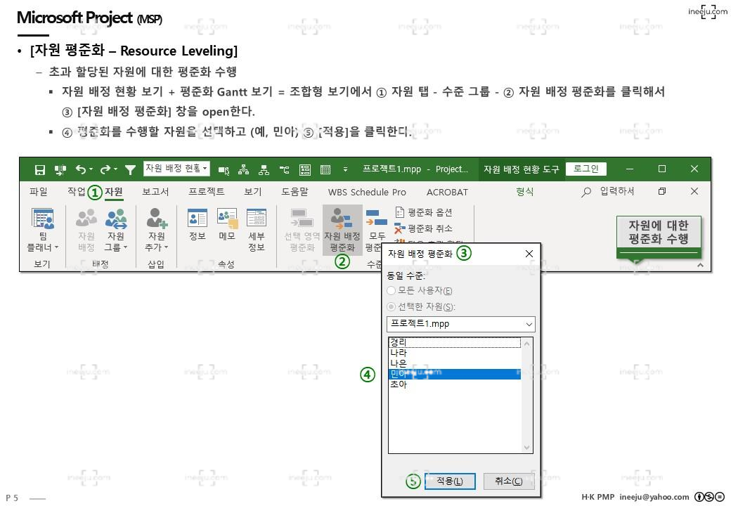Viewport: 731px width, 506px height.
Task: Expand the 자원 그룹 dropdown
Action: pos(125,247)
